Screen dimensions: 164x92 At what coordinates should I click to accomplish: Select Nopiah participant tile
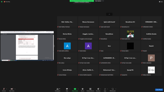(x=151, y=46)
